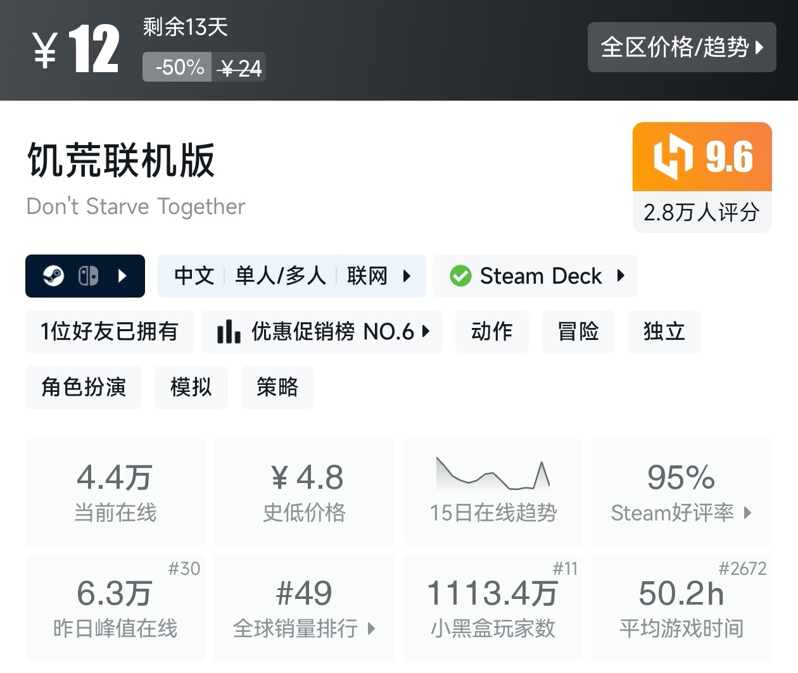
Task: Open the 优惠促销榜 NO.6 ranking
Action: [x=332, y=331]
